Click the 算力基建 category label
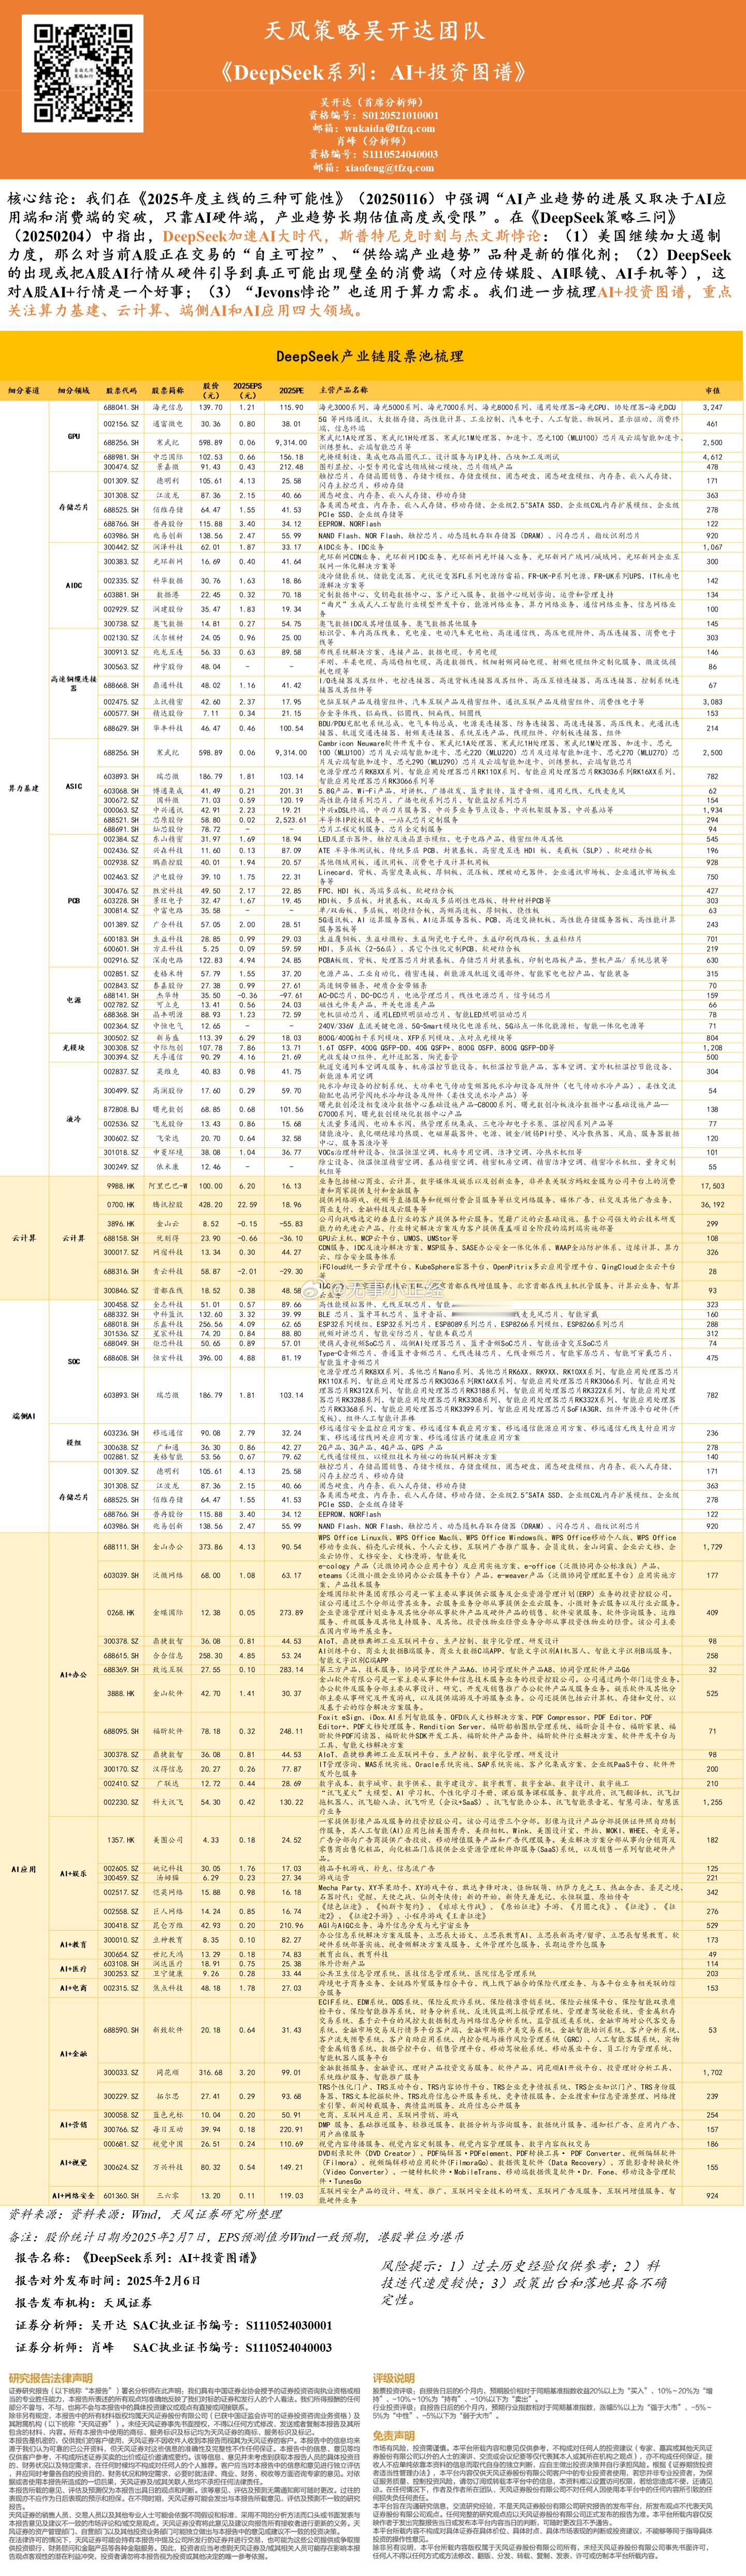The height and width of the screenshot is (2576, 746). [x=24, y=788]
